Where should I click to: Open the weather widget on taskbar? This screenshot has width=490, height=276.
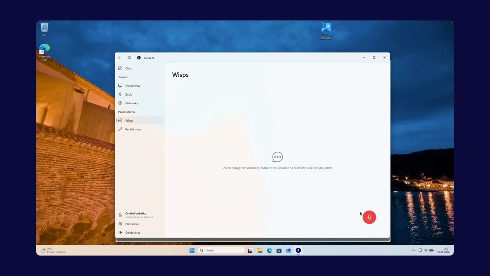(x=53, y=250)
